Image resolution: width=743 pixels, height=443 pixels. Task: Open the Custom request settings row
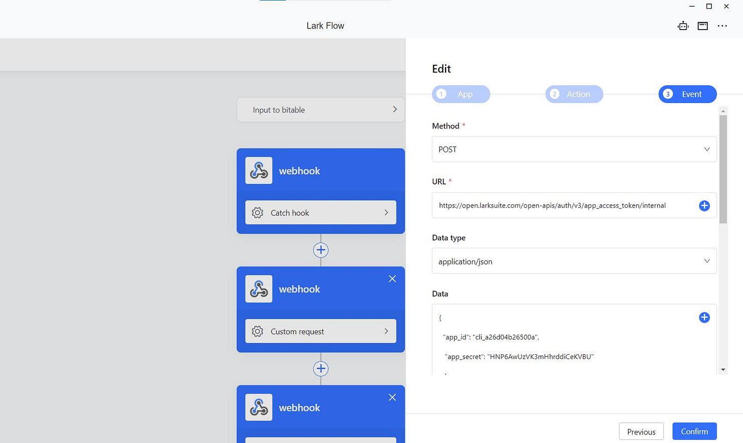click(320, 331)
